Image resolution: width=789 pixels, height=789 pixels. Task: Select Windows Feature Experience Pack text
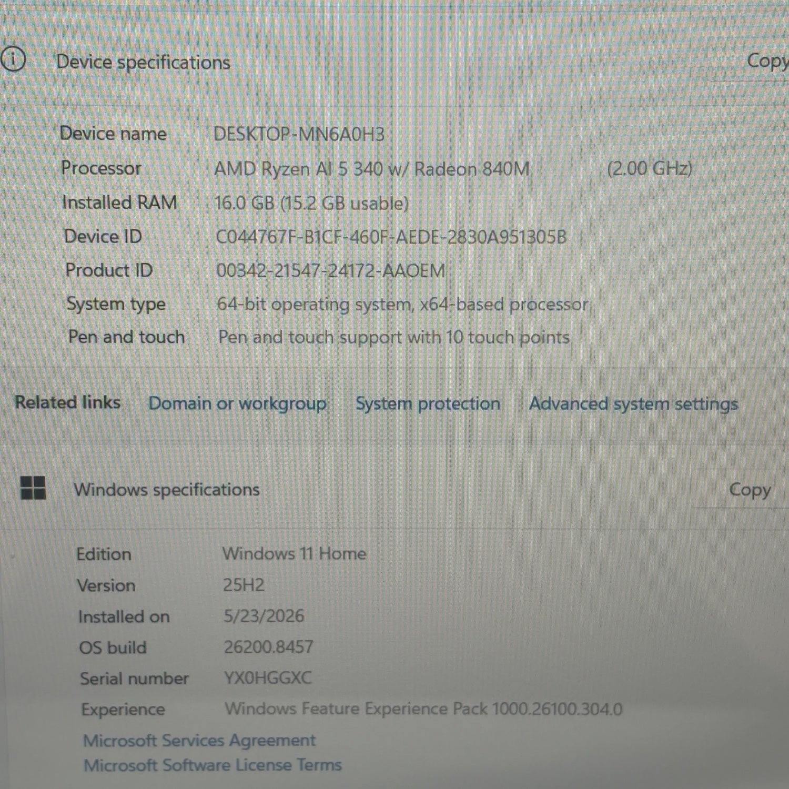[x=423, y=709]
